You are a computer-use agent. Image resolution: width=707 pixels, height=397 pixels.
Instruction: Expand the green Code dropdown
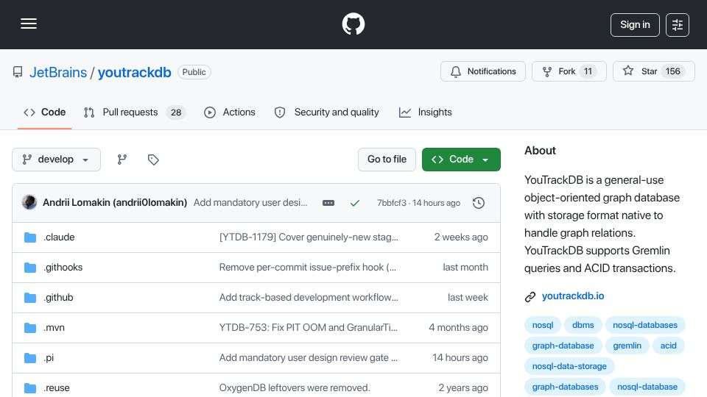461,160
